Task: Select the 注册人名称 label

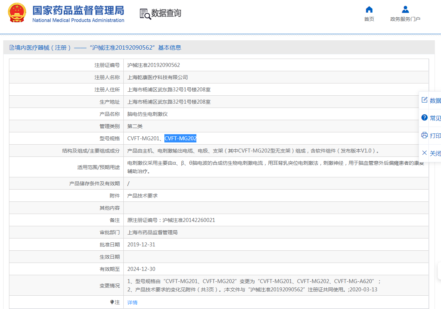Action: (107, 77)
